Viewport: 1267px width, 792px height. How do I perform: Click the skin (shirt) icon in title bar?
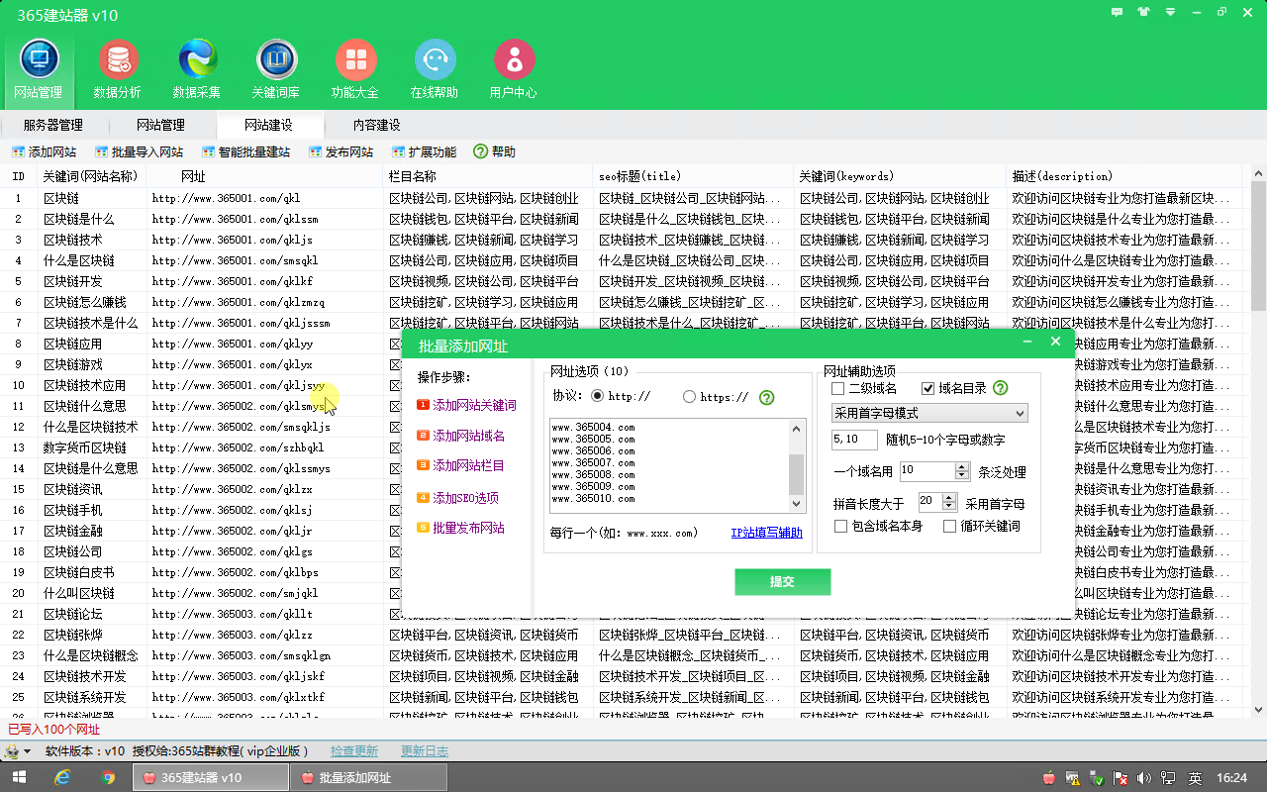coord(1144,13)
